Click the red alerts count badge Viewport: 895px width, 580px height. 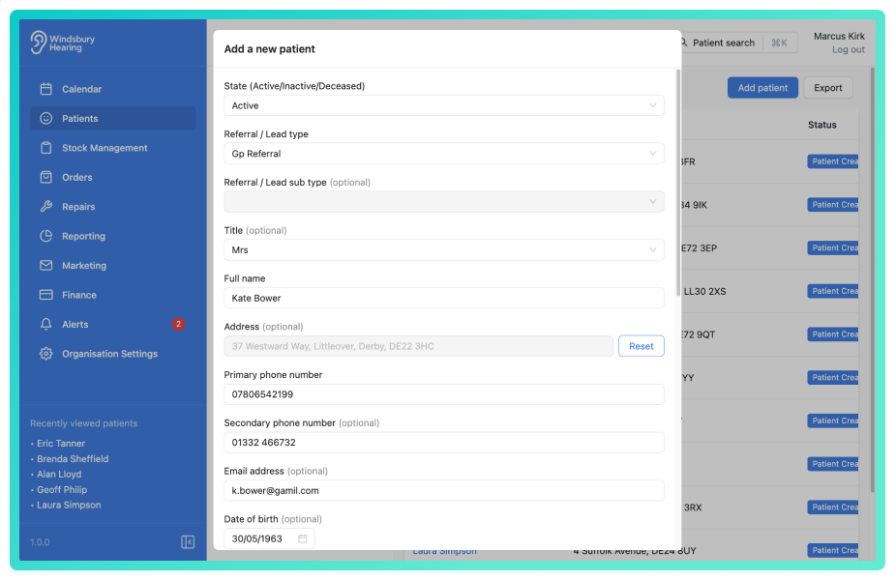pyautogui.click(x=178, y=324)
